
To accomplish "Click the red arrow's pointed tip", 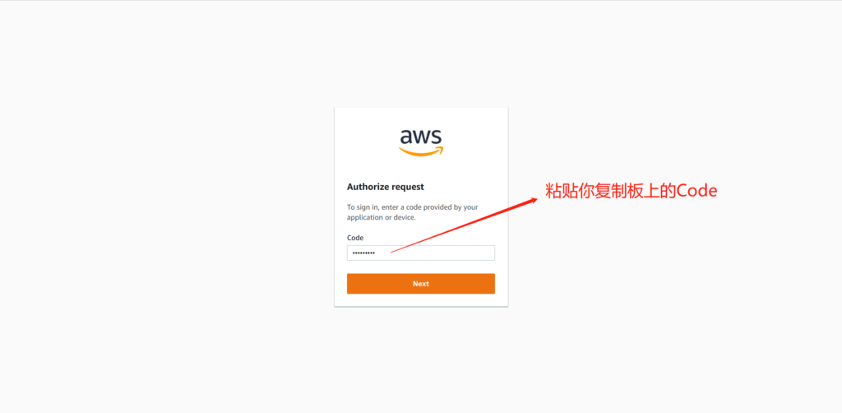I will click(534, 199).
